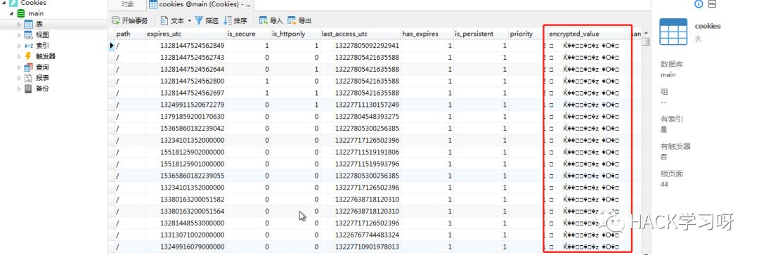Viewport: 759px width, 255px height.
Task: Select the cookies @main (Cookies) tab
Action: pos(200,5)
